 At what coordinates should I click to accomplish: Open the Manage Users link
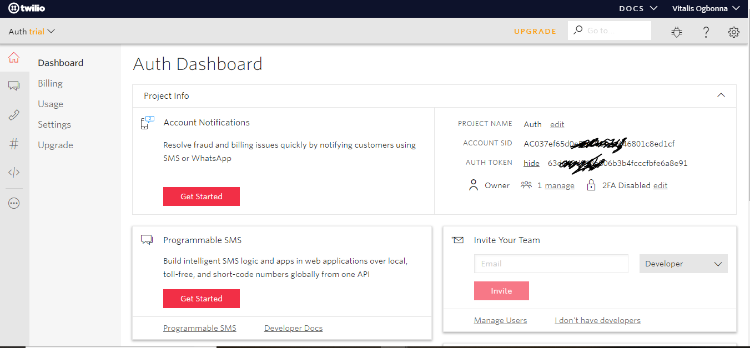(x=500, y=320)
